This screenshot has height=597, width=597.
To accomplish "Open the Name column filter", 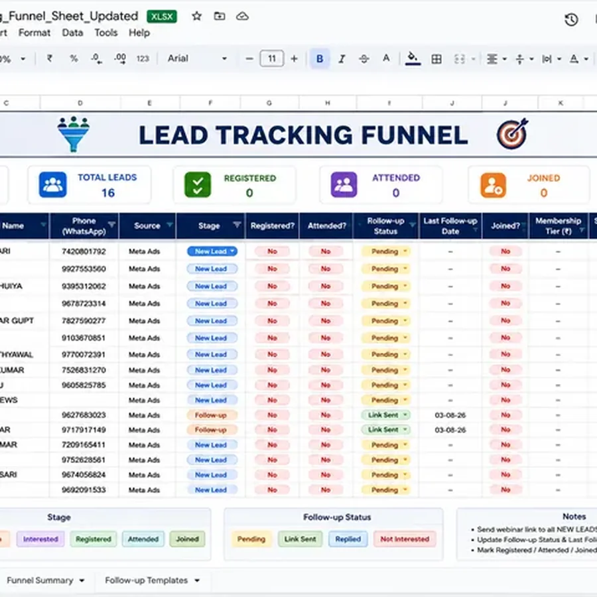I will pos(43,224).
